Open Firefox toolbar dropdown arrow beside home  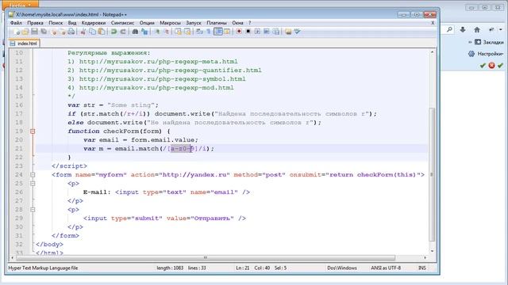point(501,30)
